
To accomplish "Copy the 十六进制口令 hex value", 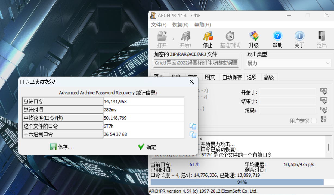I will pyautogui.click(x=193, y=134).
